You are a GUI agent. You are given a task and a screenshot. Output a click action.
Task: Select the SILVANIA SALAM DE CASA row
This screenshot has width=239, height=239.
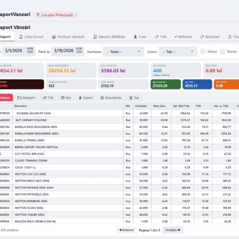(119, 113)
